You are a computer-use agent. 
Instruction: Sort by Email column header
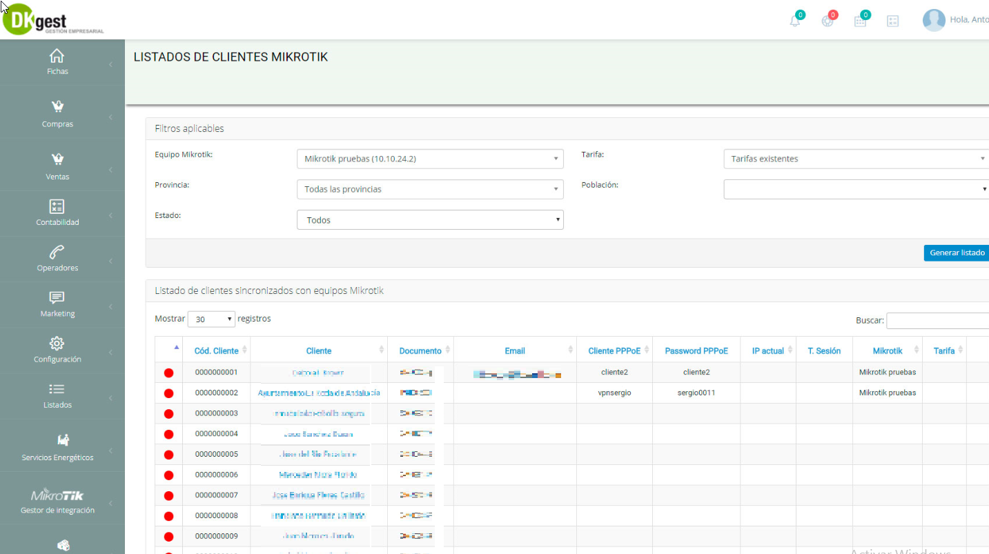coord(515,350)
